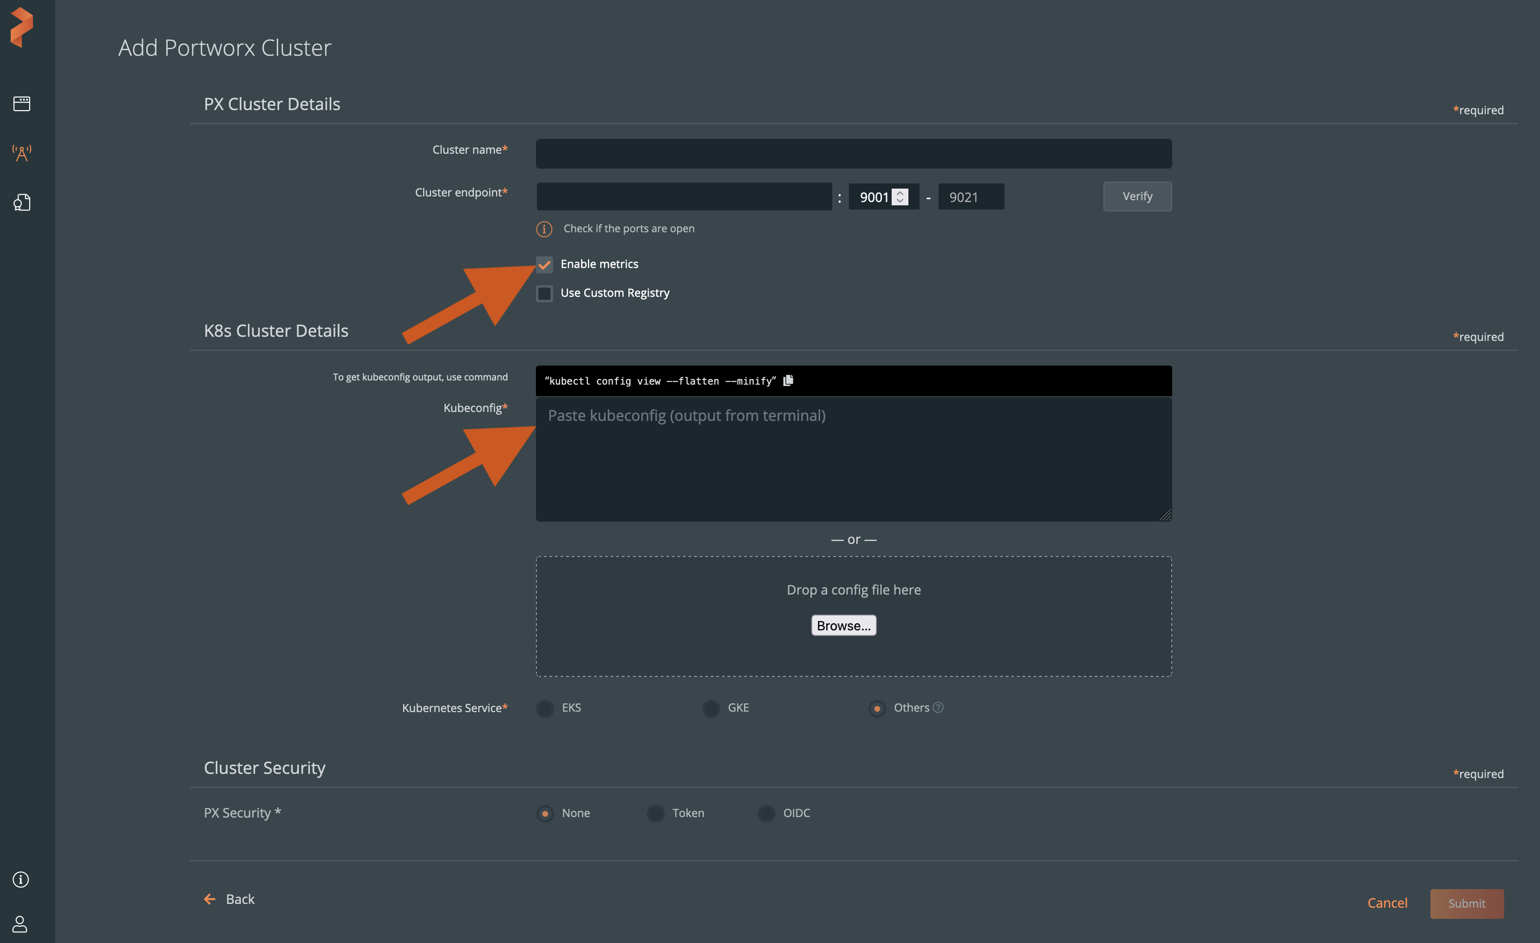The height and width of the screenshot is (943, 1540).
Task: Click the info icon in the sidebar
Action: click(x=20, y=879)
